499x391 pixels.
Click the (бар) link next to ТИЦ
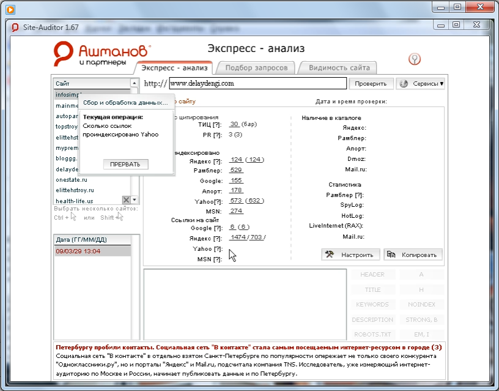[249, 124]
